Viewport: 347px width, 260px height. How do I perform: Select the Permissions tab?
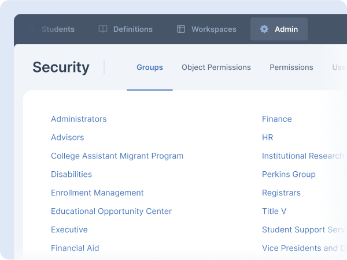(291, 67)
